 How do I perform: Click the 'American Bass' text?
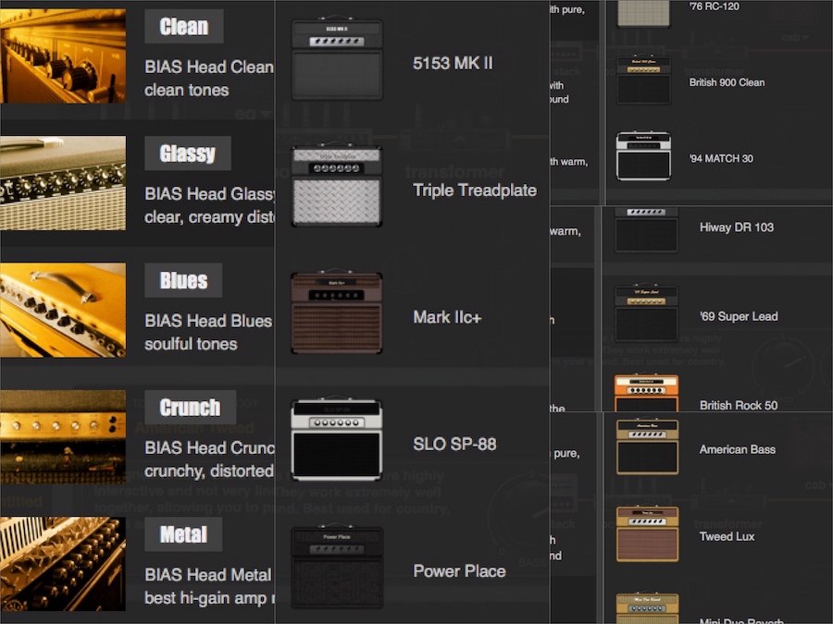coord(738,450)
